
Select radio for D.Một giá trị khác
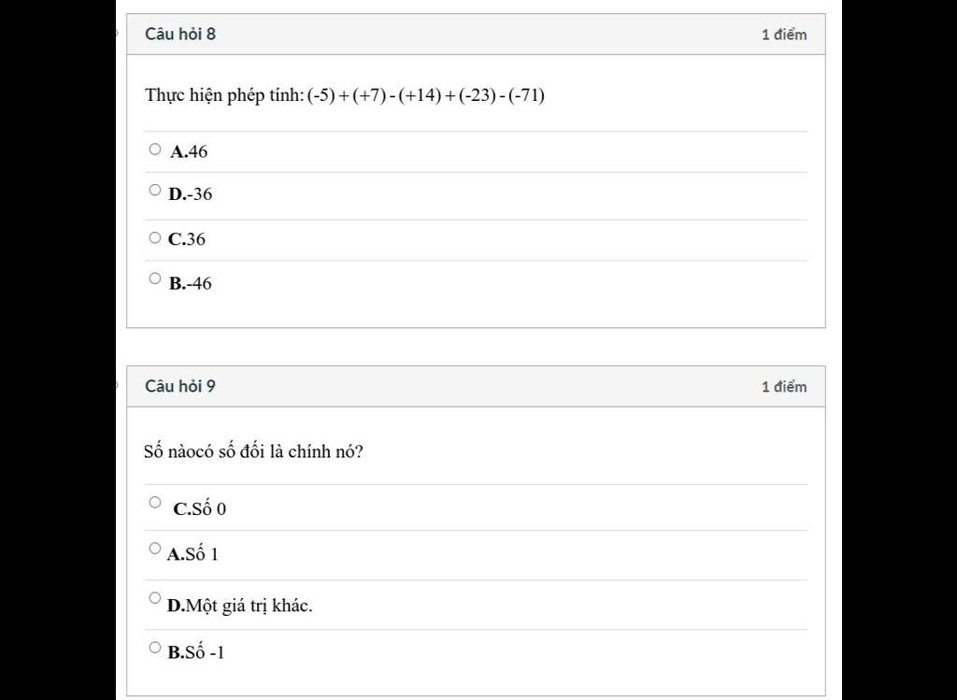pyautogui.click(x=155, y=597)
